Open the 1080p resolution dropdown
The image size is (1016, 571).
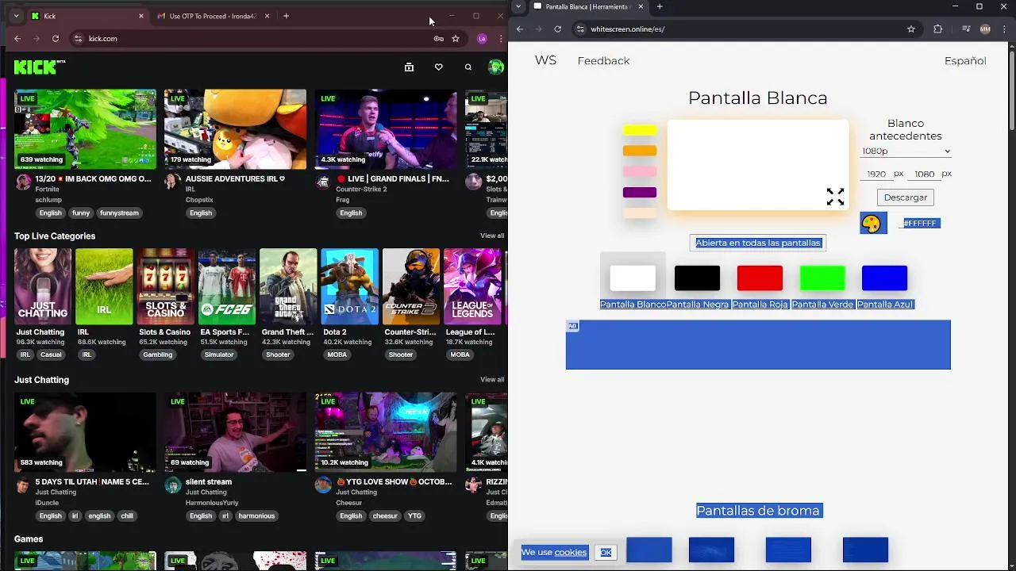(906, 151)
